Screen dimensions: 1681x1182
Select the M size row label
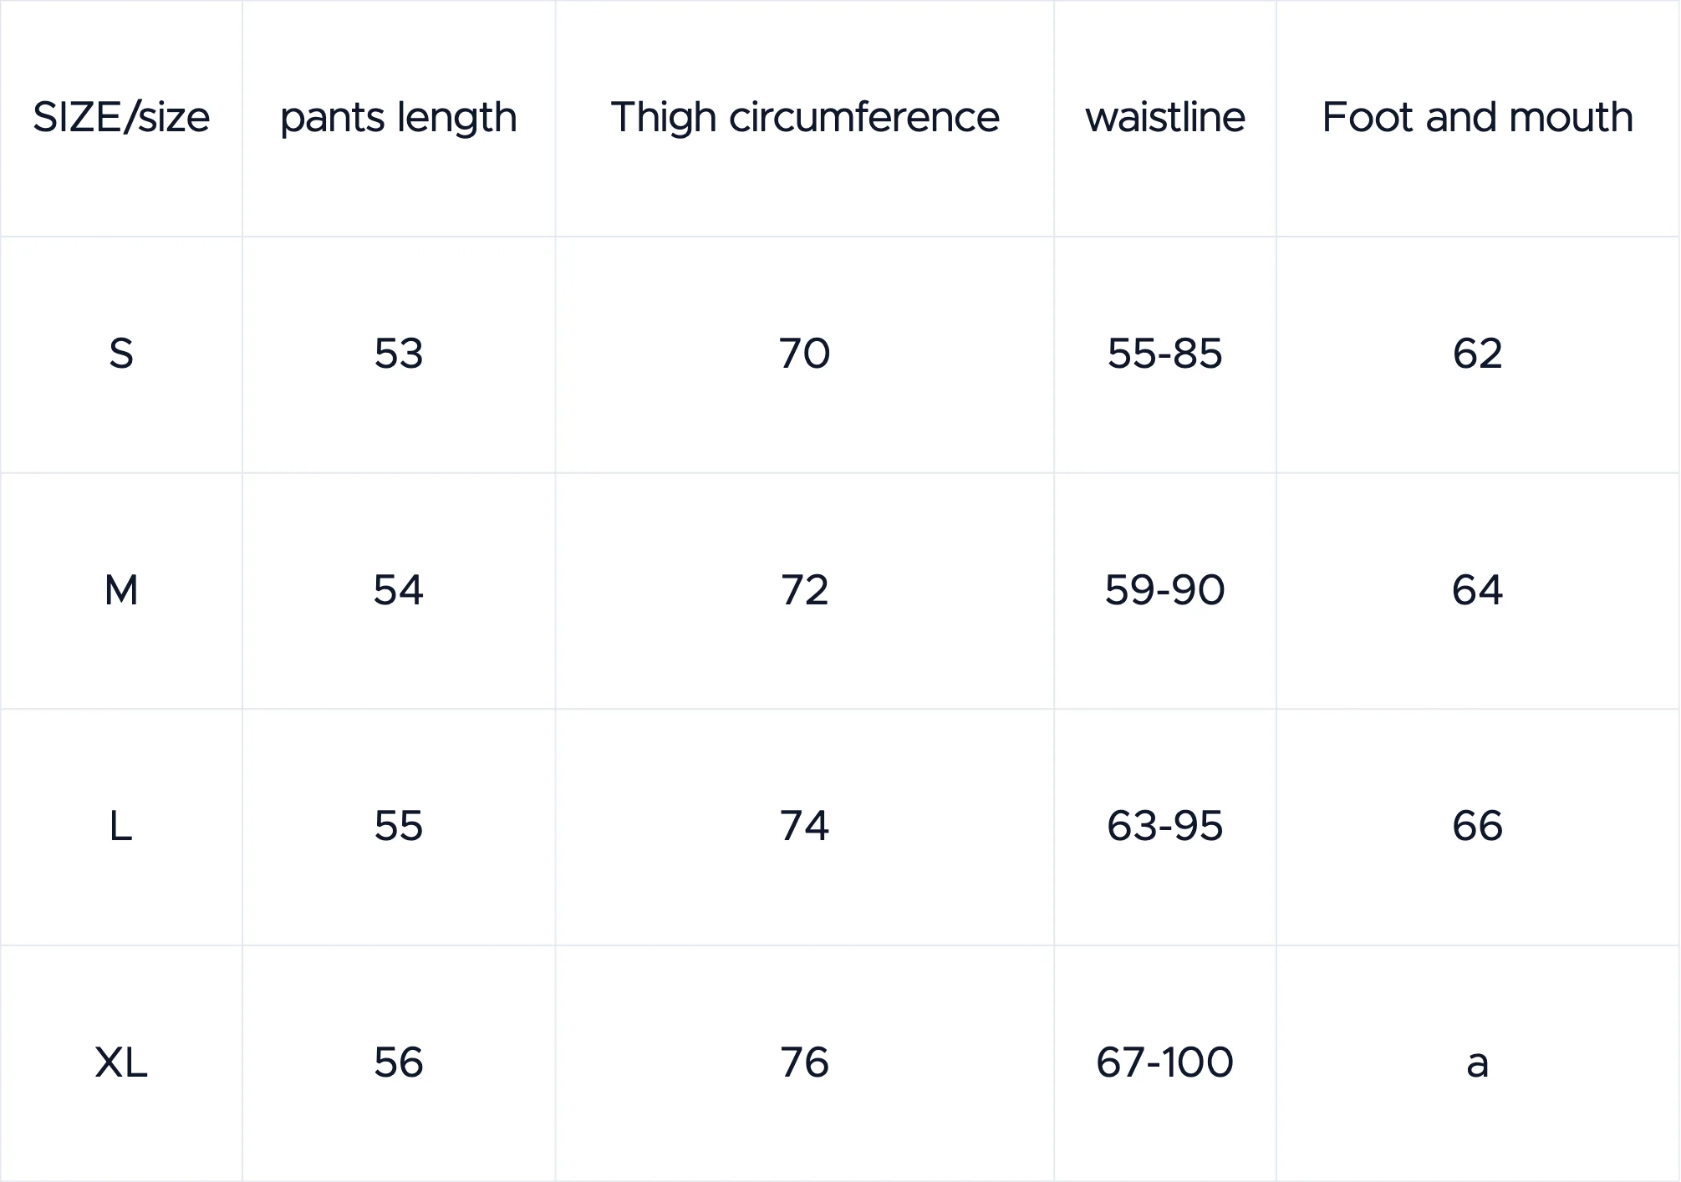click(121, 590)
